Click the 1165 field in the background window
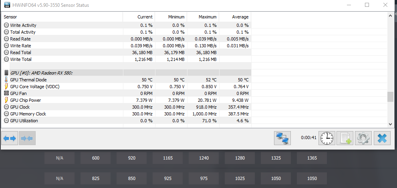Viewport: 397px width, 188px height. [168, 158]
